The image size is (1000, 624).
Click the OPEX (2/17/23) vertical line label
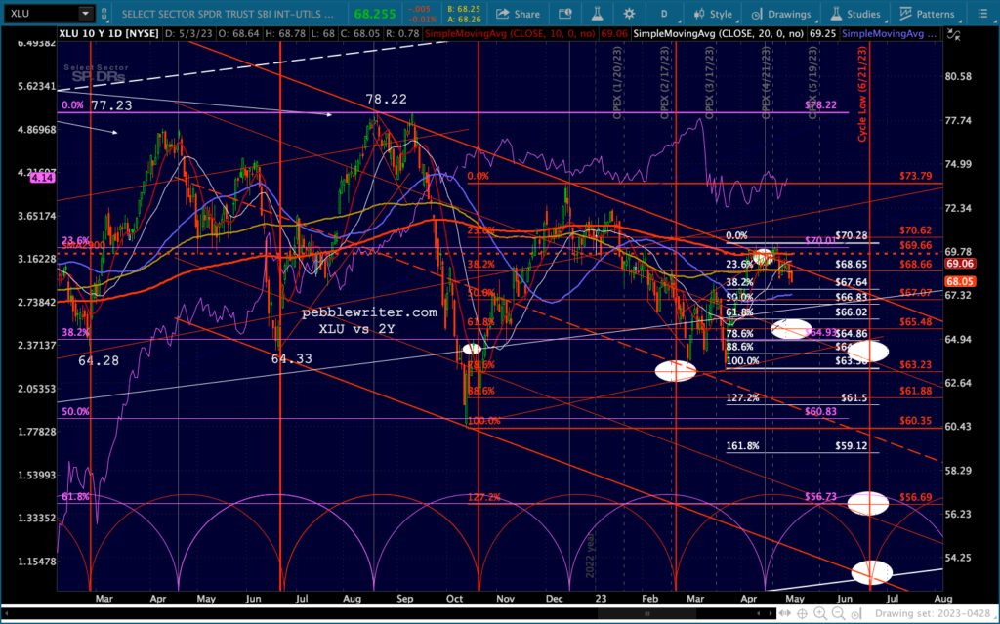point(665,82)
